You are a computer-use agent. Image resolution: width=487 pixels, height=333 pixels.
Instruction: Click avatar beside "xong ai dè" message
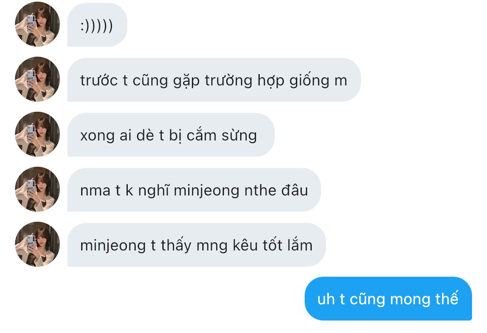37,134
